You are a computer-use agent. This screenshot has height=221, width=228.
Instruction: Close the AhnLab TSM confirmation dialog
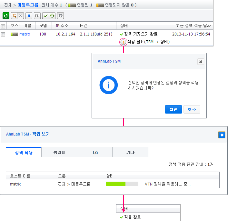pyautogui.click(x=201, y=62)
